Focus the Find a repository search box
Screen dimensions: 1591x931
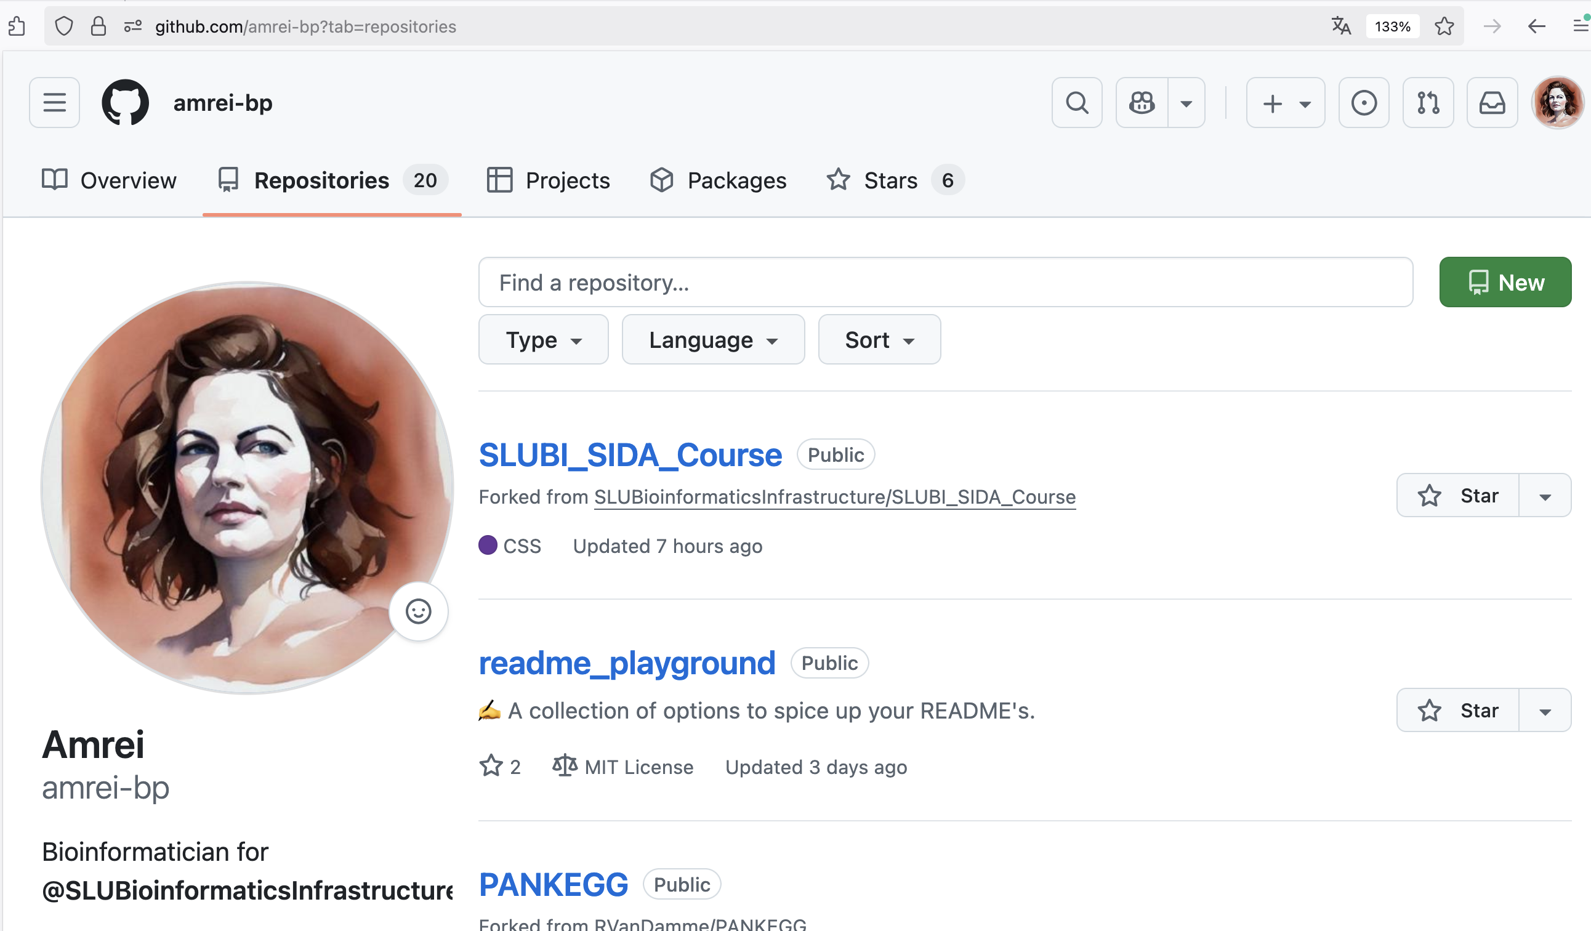coord(945,282)
